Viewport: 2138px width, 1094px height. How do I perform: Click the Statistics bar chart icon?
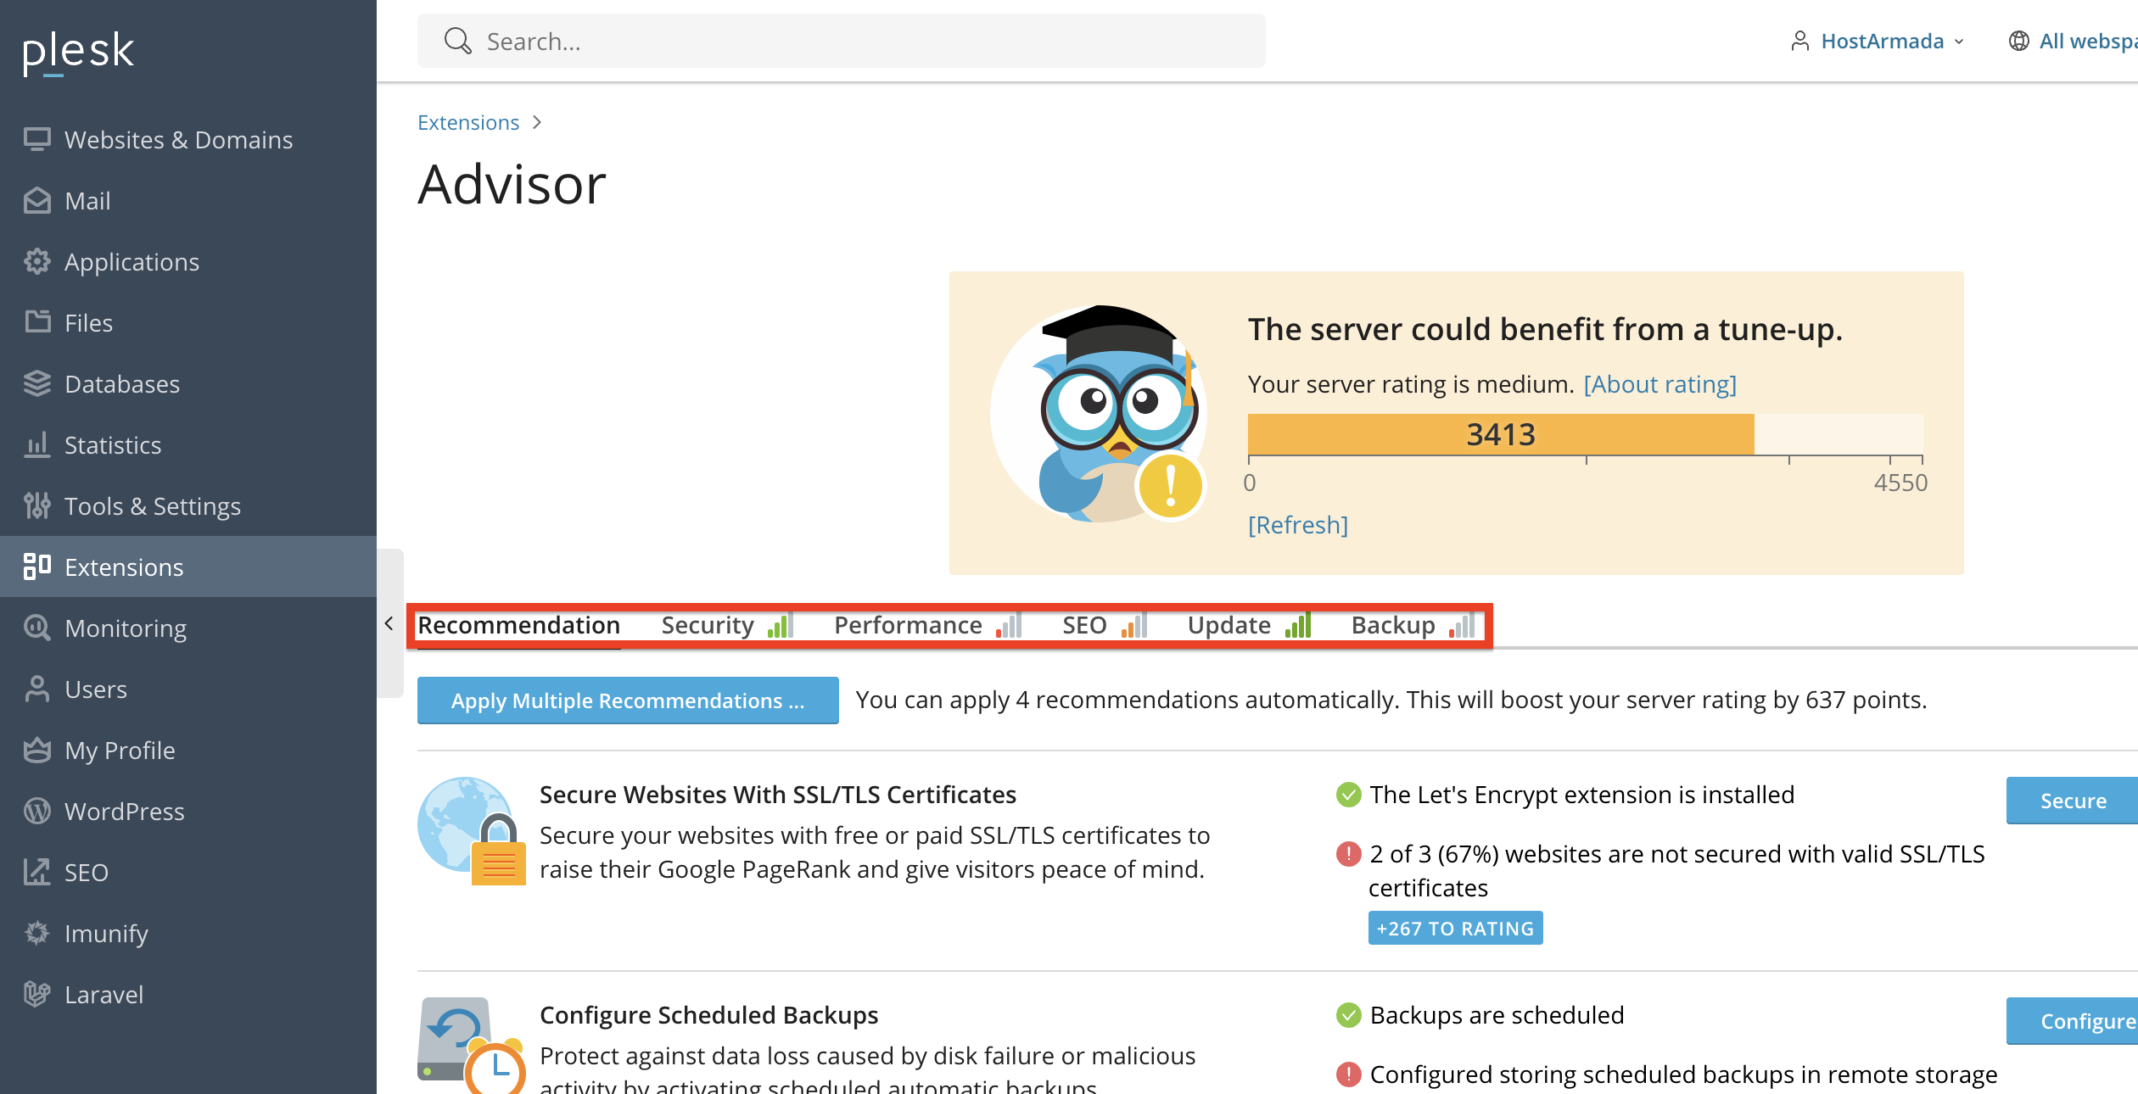pyautogui.click(x=37, y=444)
